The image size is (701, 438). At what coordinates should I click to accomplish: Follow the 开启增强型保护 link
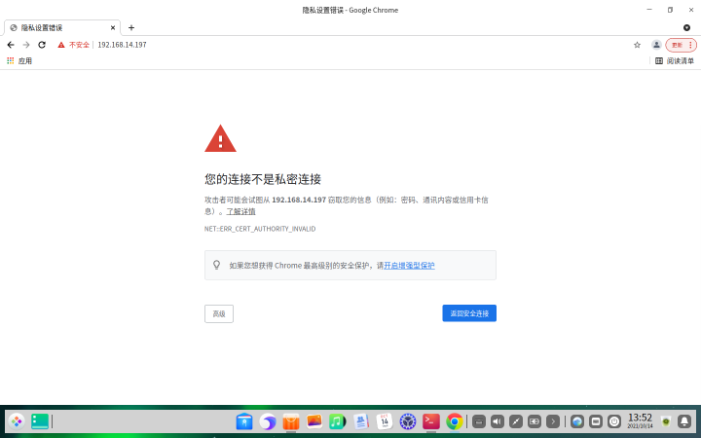(x=409, y=265)
